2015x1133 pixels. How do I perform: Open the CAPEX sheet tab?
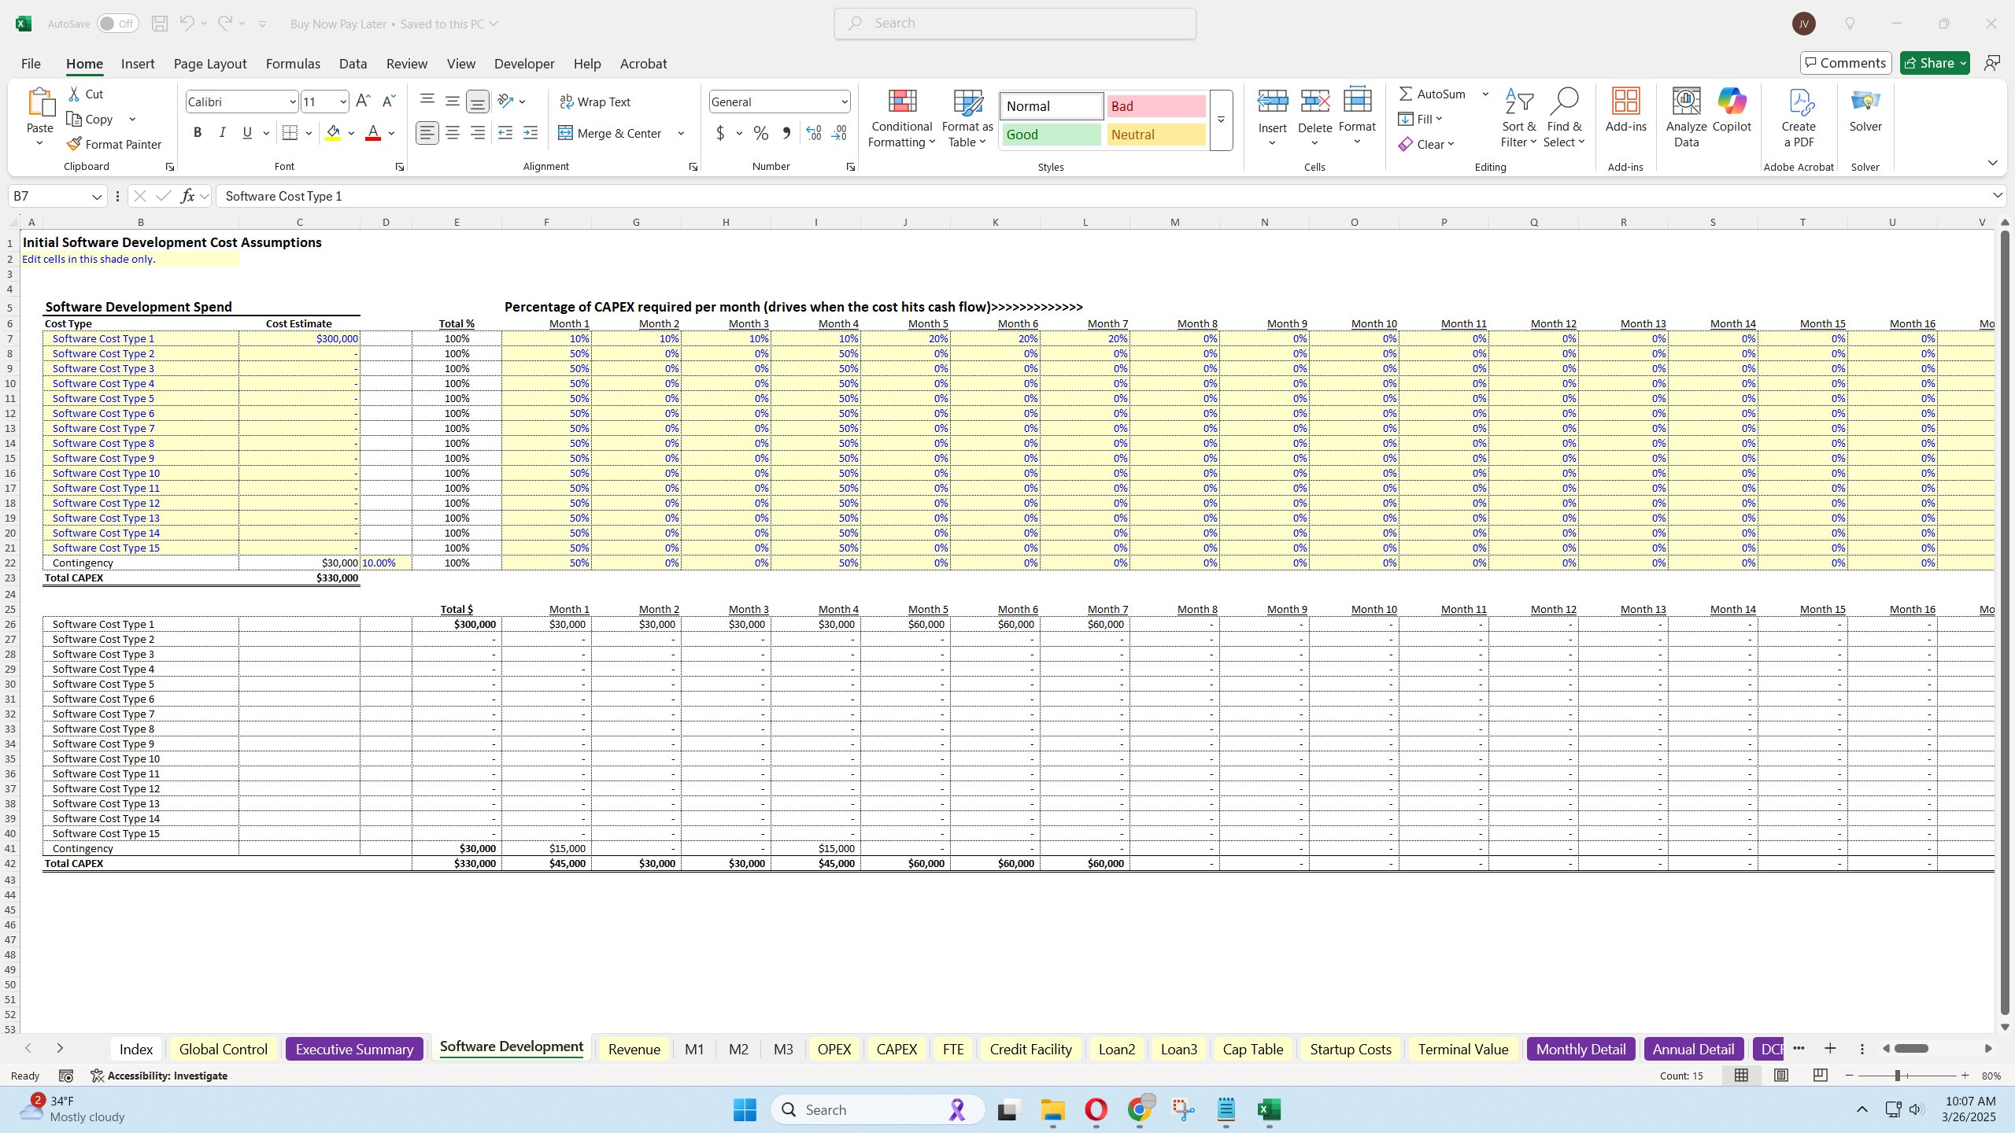coord(896,1048)
